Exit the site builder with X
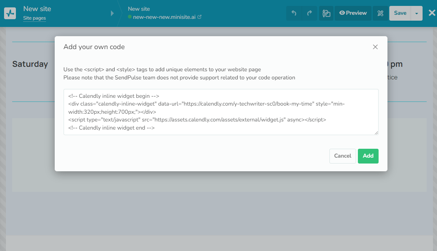 pyautogui.click(x=431, y=13)
